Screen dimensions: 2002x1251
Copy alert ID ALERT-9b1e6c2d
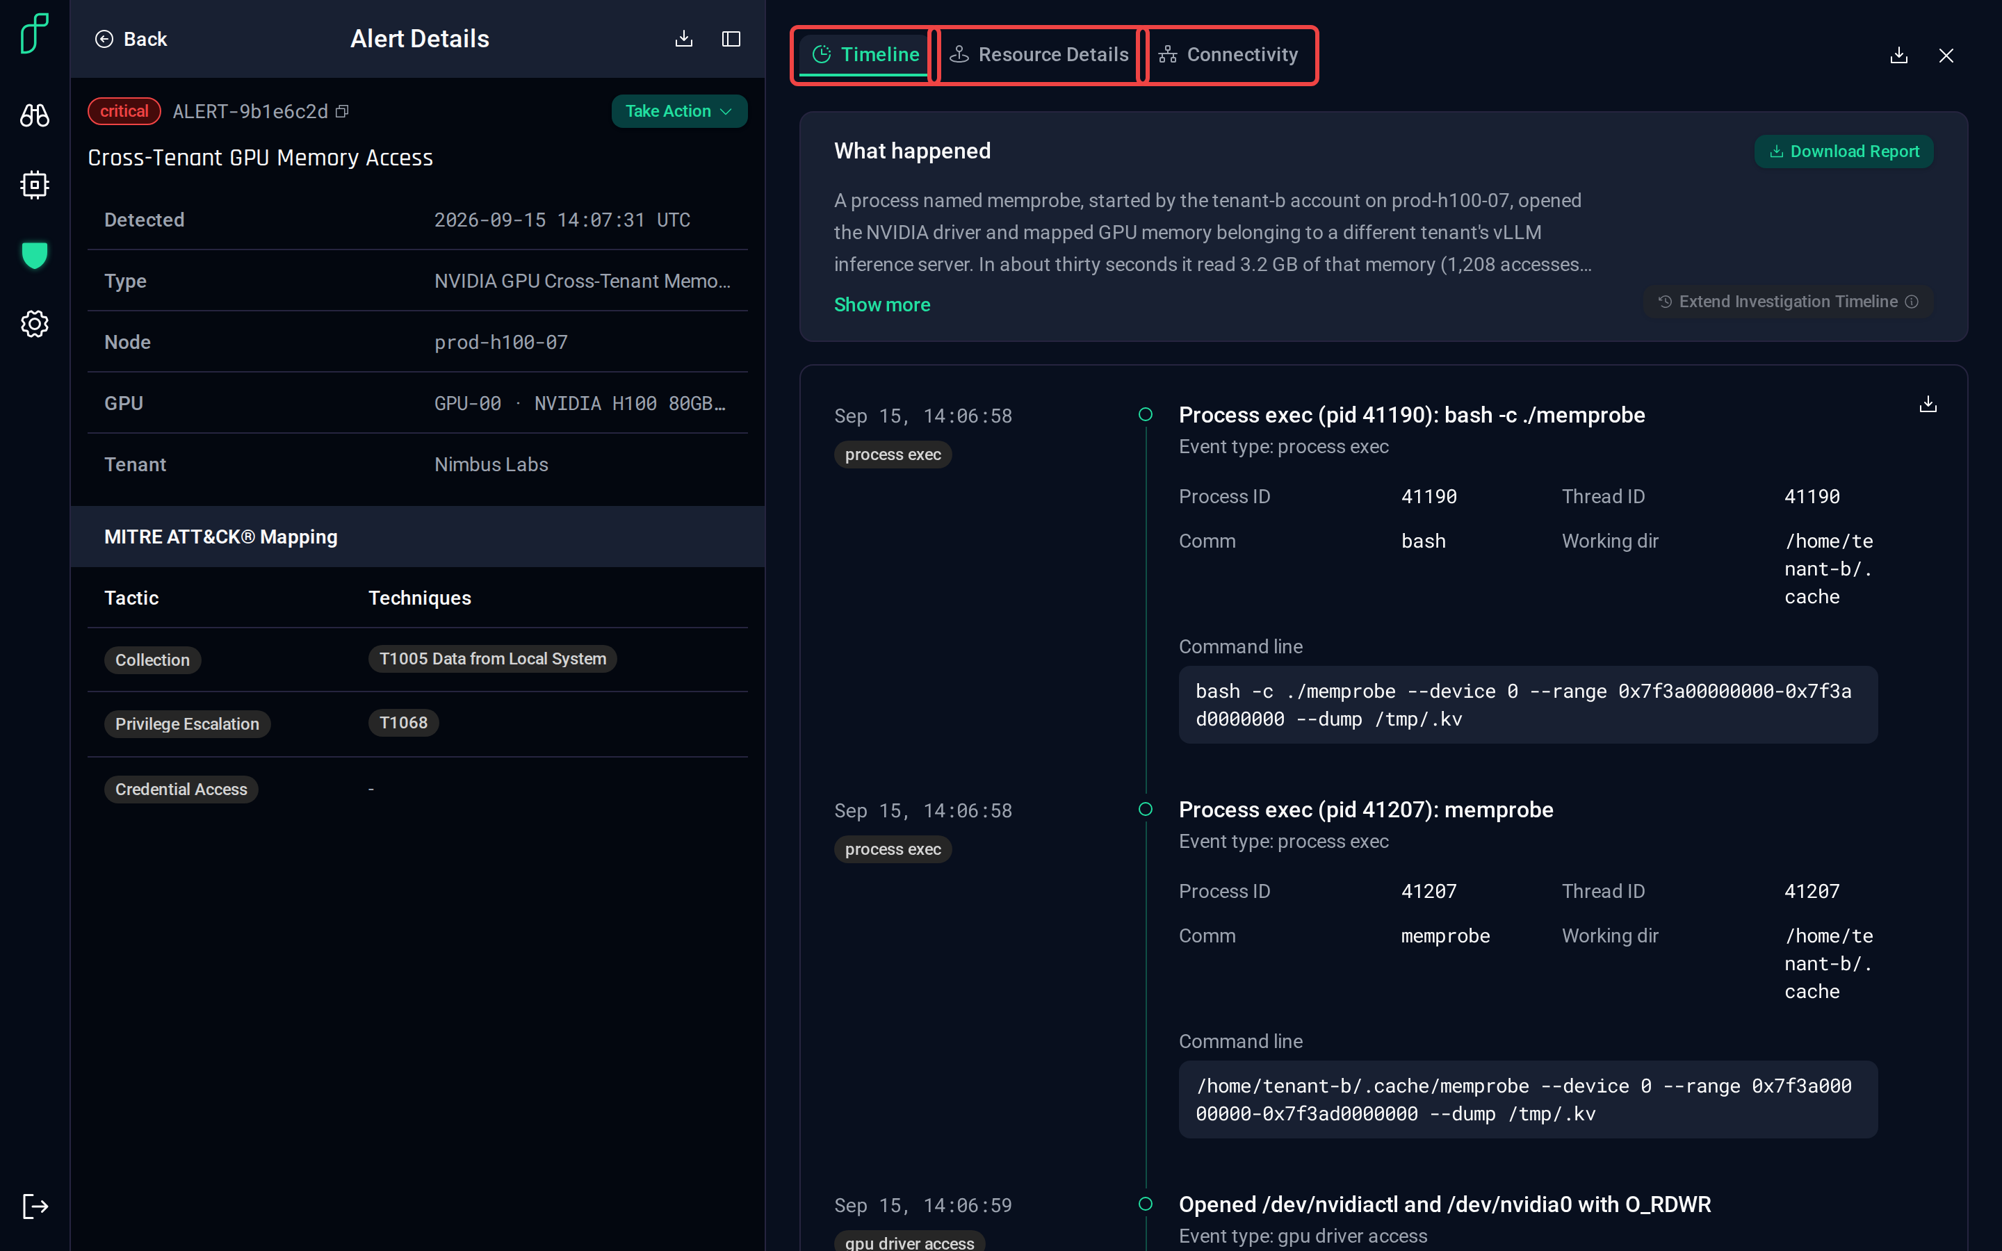(342, 112)
